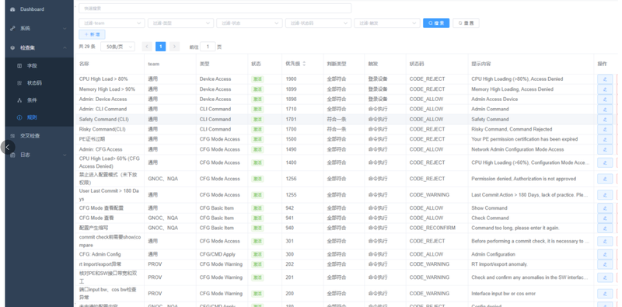Image resolution: width=622 pixels, height=307 pixels.
Task: Open the 过滤-team filter dropdown
Action: tap(111, 23)
